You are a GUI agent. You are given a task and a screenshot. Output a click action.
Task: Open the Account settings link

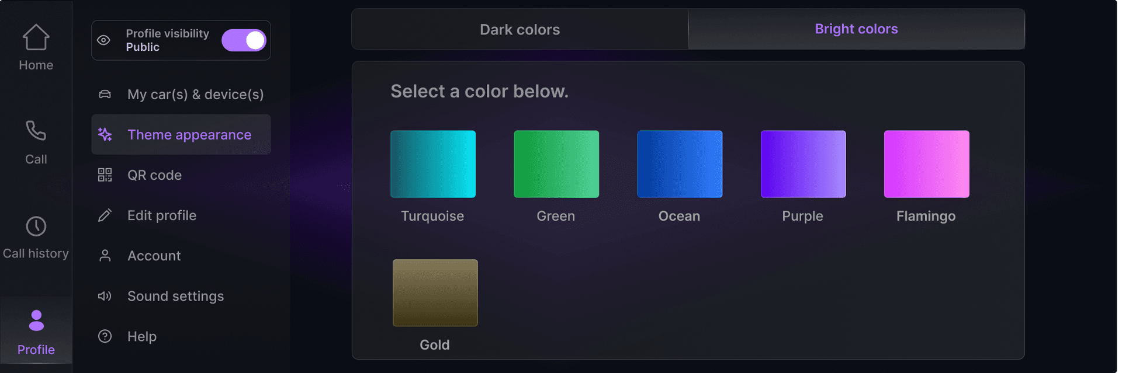(154, 256)
